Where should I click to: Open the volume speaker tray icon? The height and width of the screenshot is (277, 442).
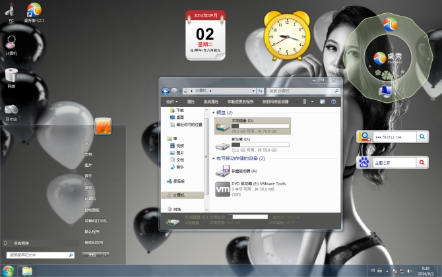pos(409,271)
